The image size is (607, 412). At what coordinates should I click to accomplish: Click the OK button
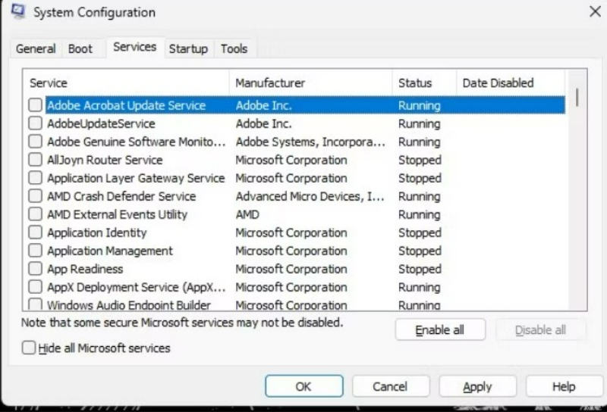point(304,386)
